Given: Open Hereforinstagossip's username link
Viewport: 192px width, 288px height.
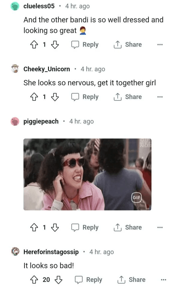Looking at the screenshot, I should (x=51, y=252).
